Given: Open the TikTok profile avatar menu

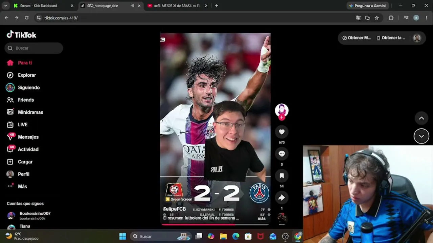Looking at the screenshot, I should [417, 38].
